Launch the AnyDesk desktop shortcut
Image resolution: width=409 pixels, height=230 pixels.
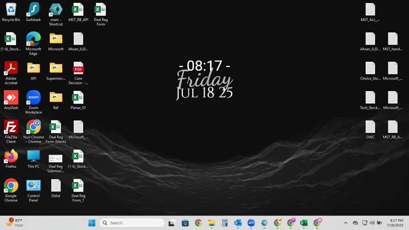(11, 100)
